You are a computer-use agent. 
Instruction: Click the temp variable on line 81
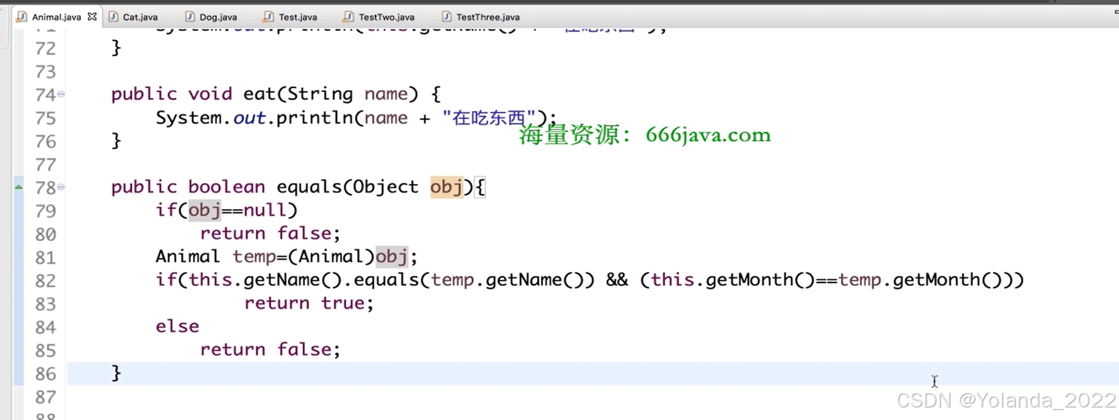click(x=254, y=257)
